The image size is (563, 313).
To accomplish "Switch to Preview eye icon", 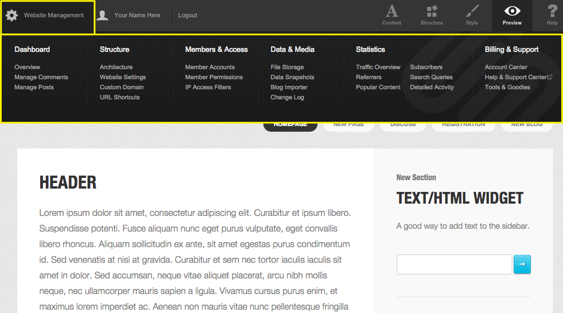I will click(512, 12).
